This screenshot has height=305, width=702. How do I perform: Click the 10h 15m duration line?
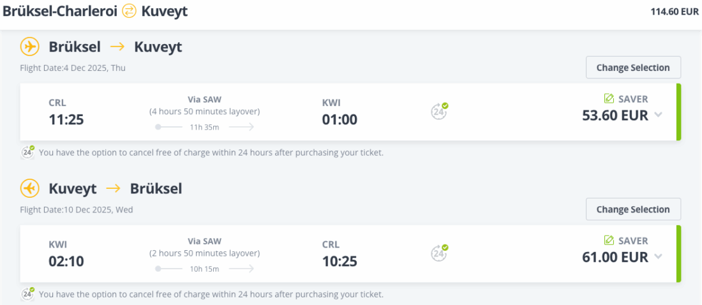click(204, 269)
